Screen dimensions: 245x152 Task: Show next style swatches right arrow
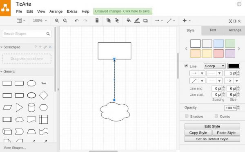239,48
